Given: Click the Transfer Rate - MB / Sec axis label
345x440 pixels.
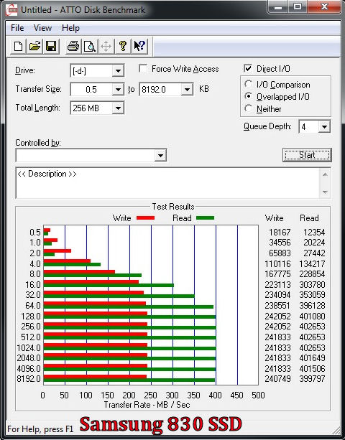Looking at the screenshot, I should [147, 405].
